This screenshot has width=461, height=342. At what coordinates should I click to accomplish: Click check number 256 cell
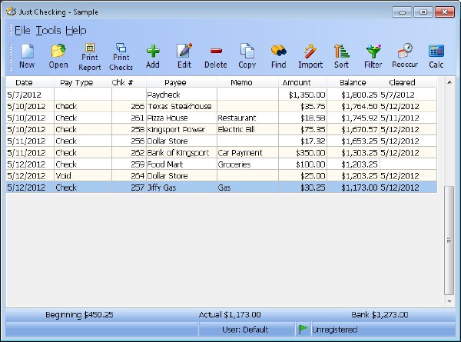(x=129, y=141)
